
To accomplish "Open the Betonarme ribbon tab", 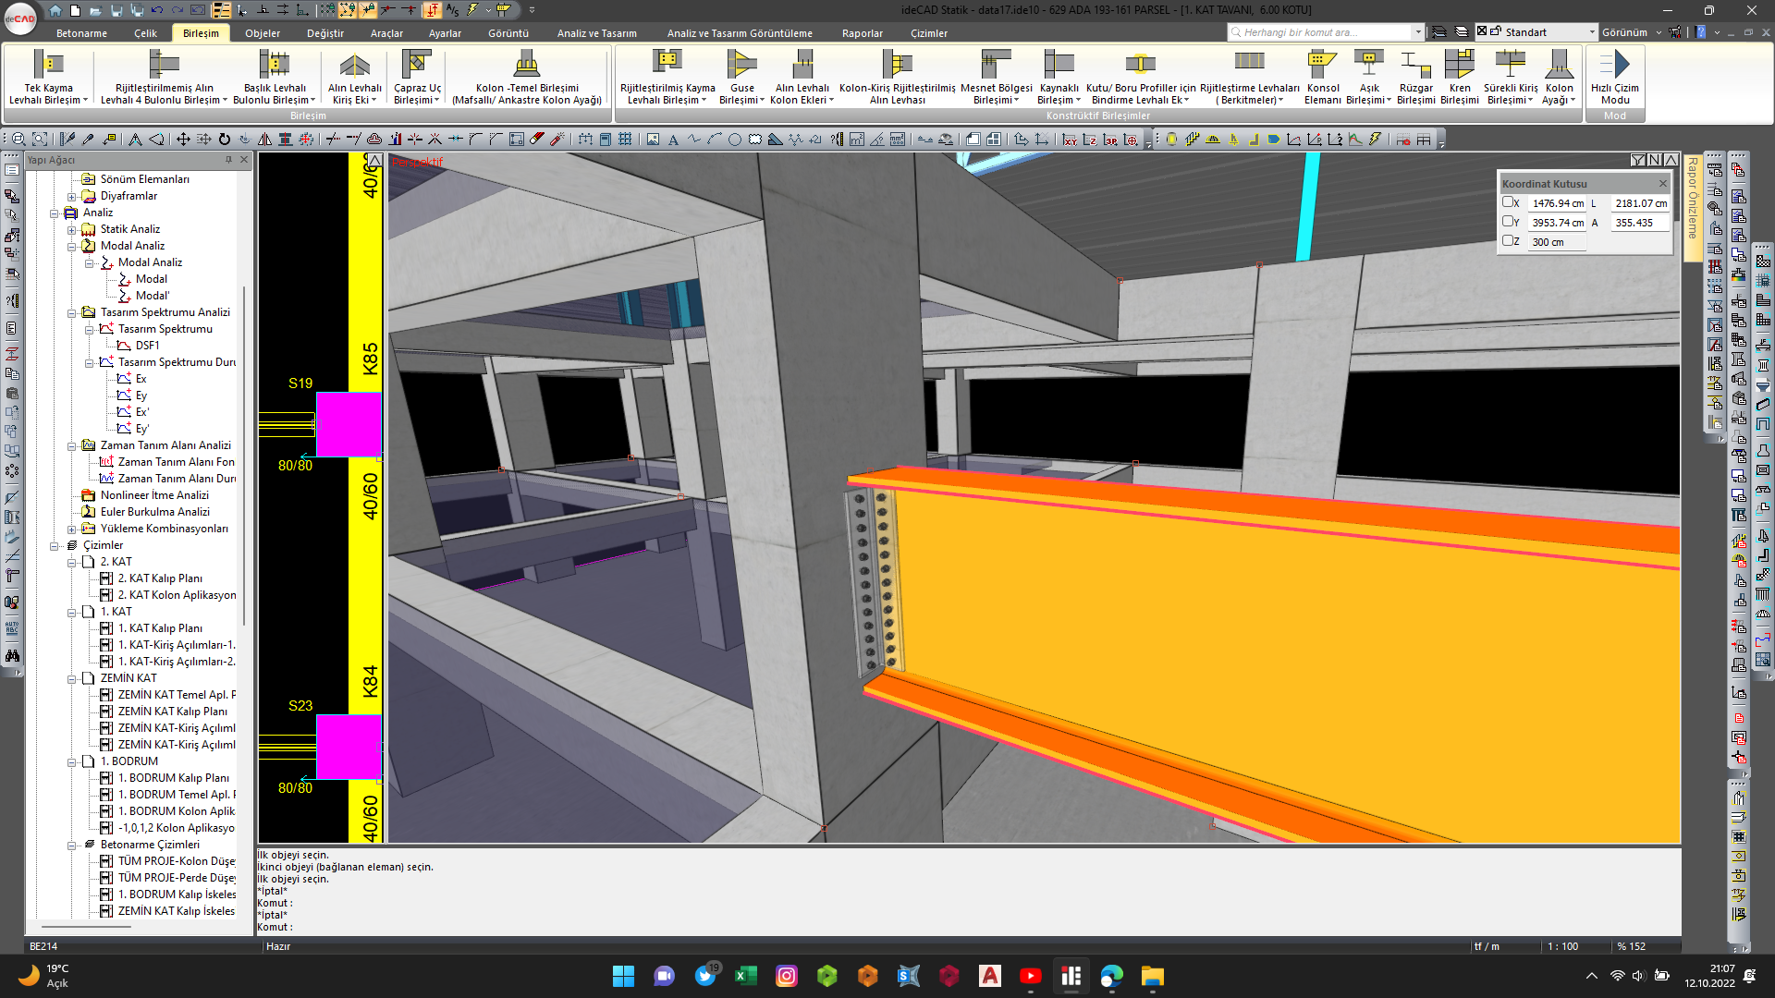I will (81, 33).
